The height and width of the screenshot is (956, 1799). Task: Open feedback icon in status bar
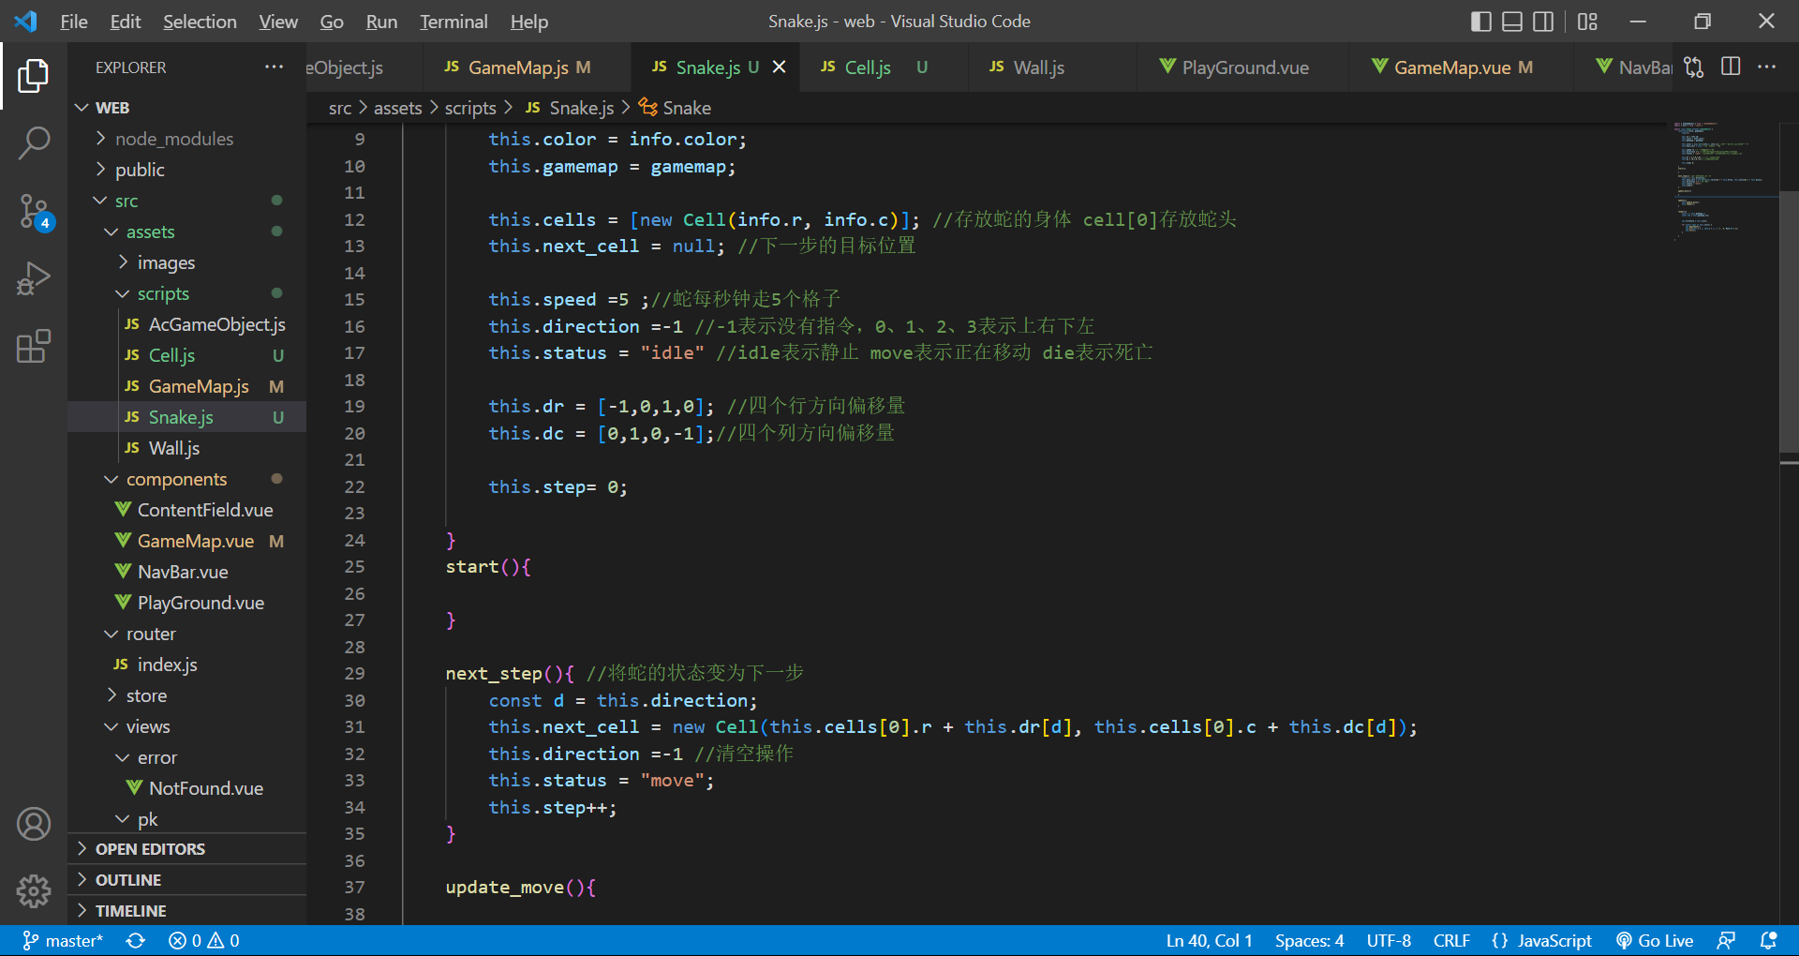pyautogui.click(x=1726, y=940)
